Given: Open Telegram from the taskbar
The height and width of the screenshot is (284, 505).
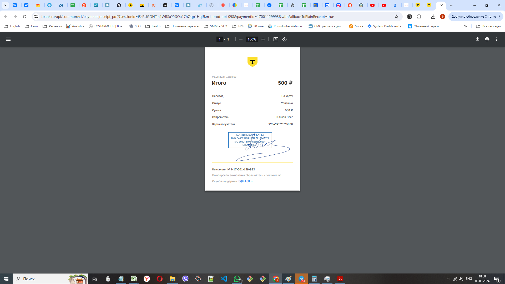Looking at the screenshot, I should tap(301, 279).
